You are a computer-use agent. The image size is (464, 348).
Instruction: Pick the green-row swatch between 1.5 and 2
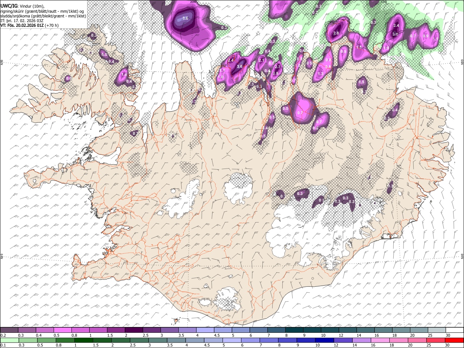102,340
